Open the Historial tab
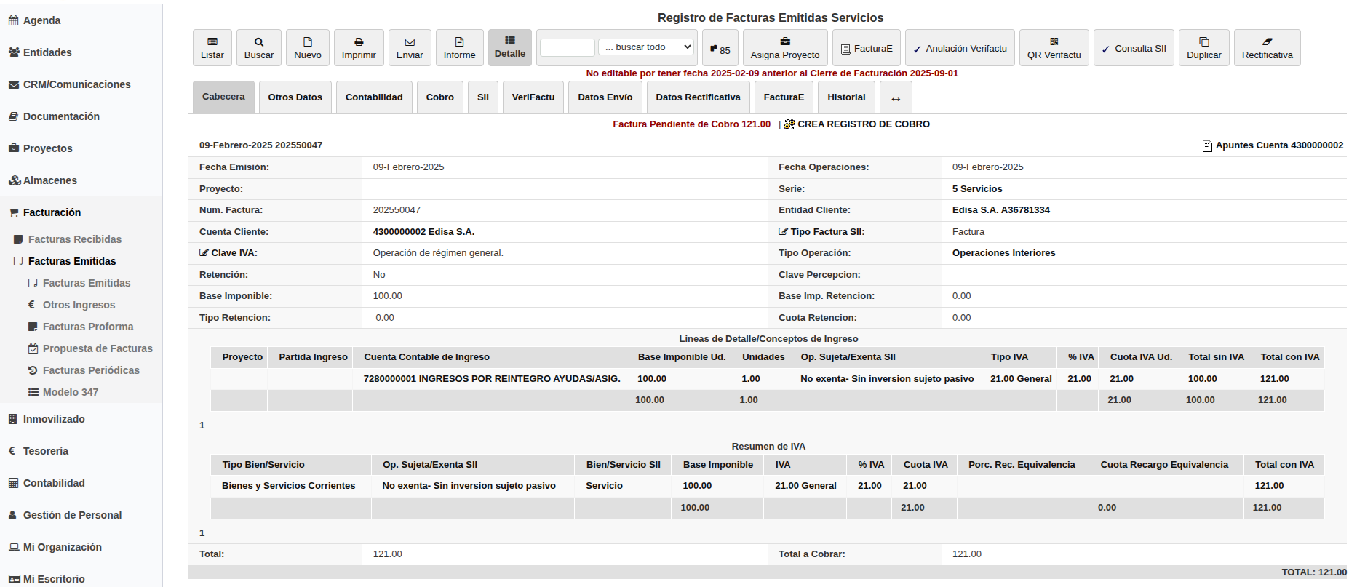The width and height of the screenshot is (1357, 587). [x=846, y=97]
